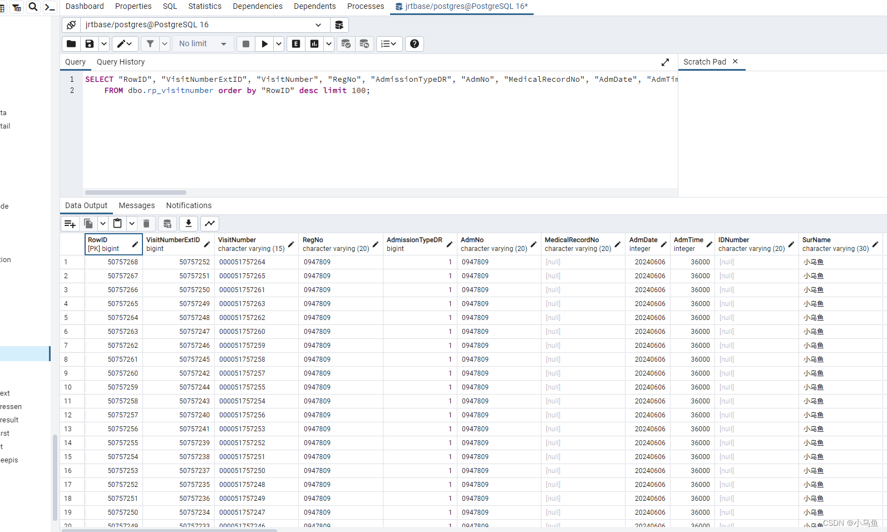Click the new connection database icon
Screen dimensions: 887x532
pos(339,25)
